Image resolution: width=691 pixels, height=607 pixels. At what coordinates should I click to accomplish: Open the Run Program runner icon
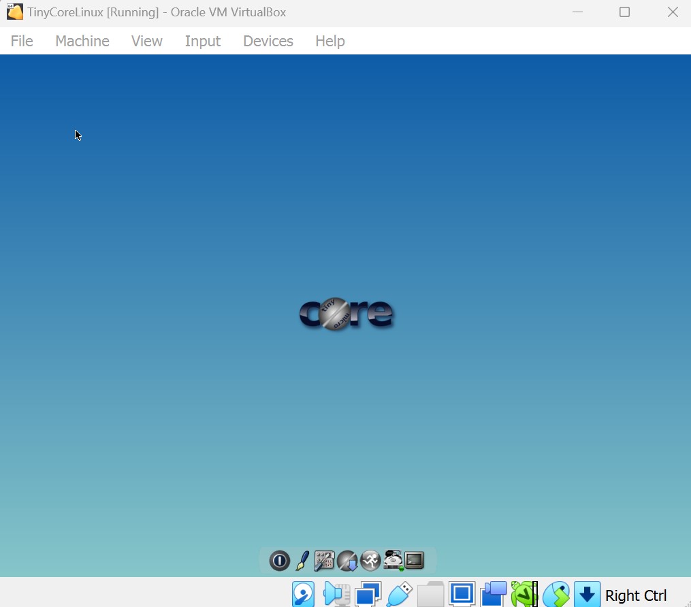370,561
